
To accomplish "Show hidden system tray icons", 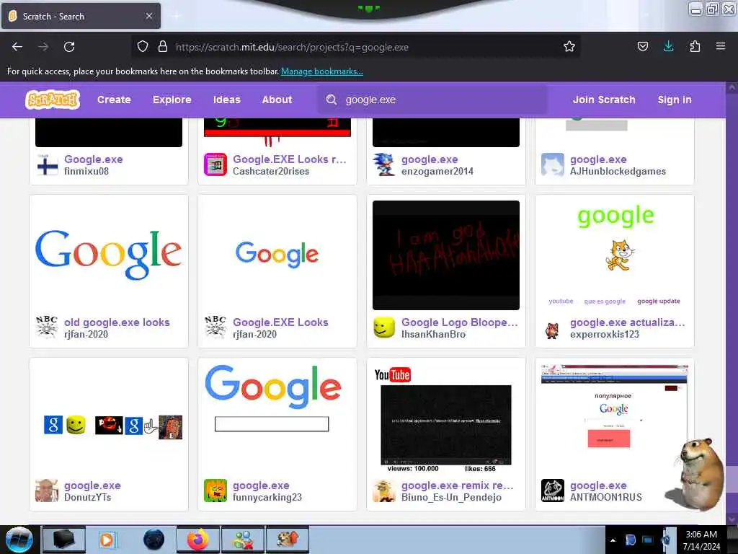I will [613, 540].
